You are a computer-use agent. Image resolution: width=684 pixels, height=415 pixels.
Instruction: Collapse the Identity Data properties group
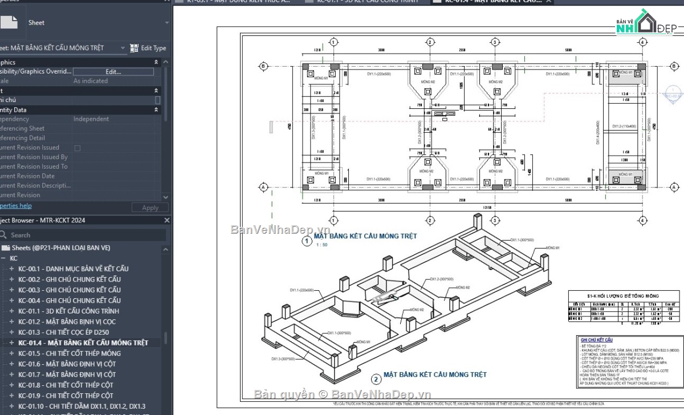pyautogui.click(x=156, y=109)
